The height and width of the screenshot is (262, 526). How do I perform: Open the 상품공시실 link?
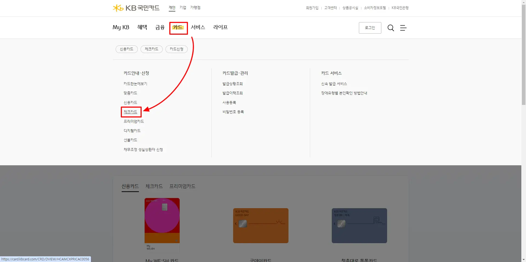(350, 8)
